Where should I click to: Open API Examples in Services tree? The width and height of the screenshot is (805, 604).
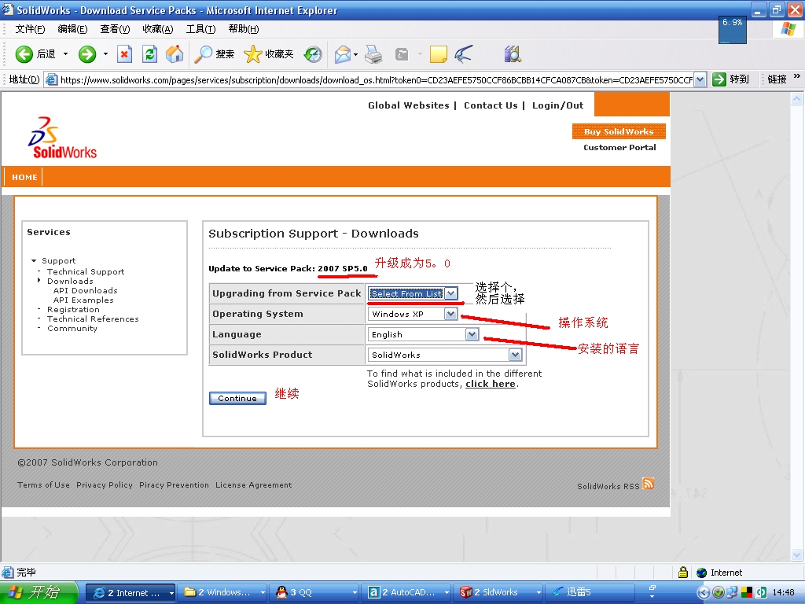[83, 300]
